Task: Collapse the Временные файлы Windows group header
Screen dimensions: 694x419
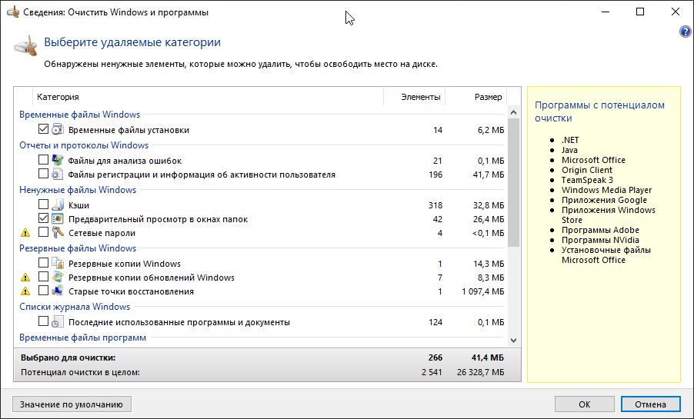Action: (79, 115)
